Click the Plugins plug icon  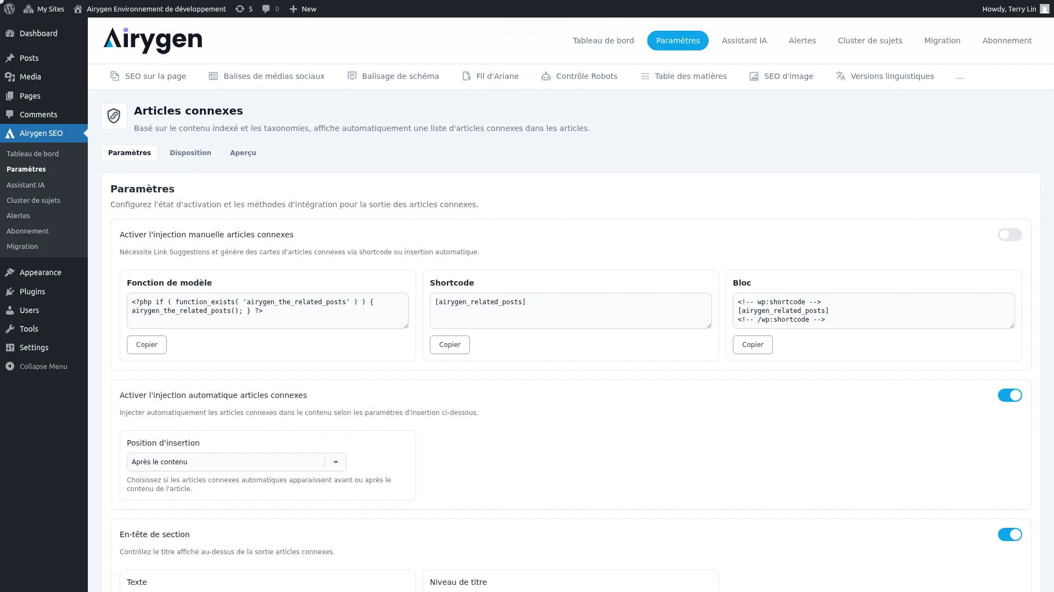pos(10,292)
